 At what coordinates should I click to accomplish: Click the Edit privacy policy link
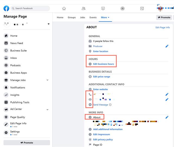click(x=103, y=140)
